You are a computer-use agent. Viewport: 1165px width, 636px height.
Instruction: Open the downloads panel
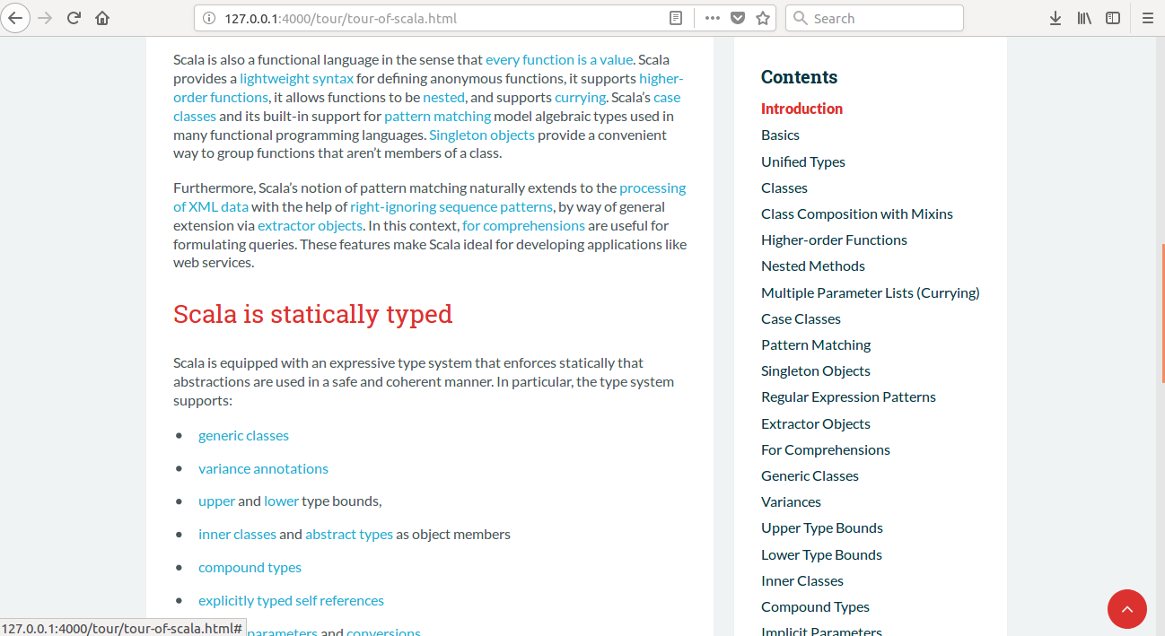pos(1056,18)
